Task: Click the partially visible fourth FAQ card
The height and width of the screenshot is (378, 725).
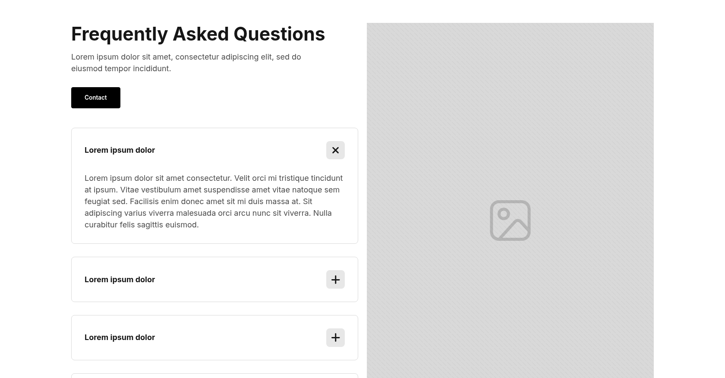Action: (x=214, y=375)
